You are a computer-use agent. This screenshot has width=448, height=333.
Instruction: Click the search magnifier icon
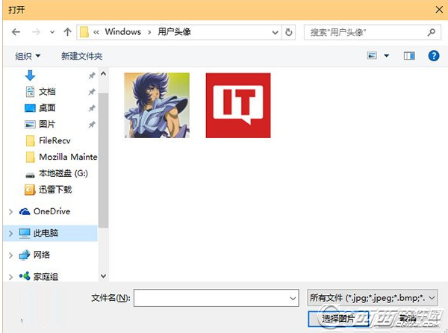click(432, 32)
